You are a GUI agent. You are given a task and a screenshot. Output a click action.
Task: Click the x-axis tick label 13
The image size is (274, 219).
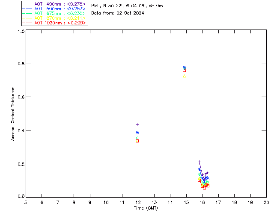pos(154,202)
